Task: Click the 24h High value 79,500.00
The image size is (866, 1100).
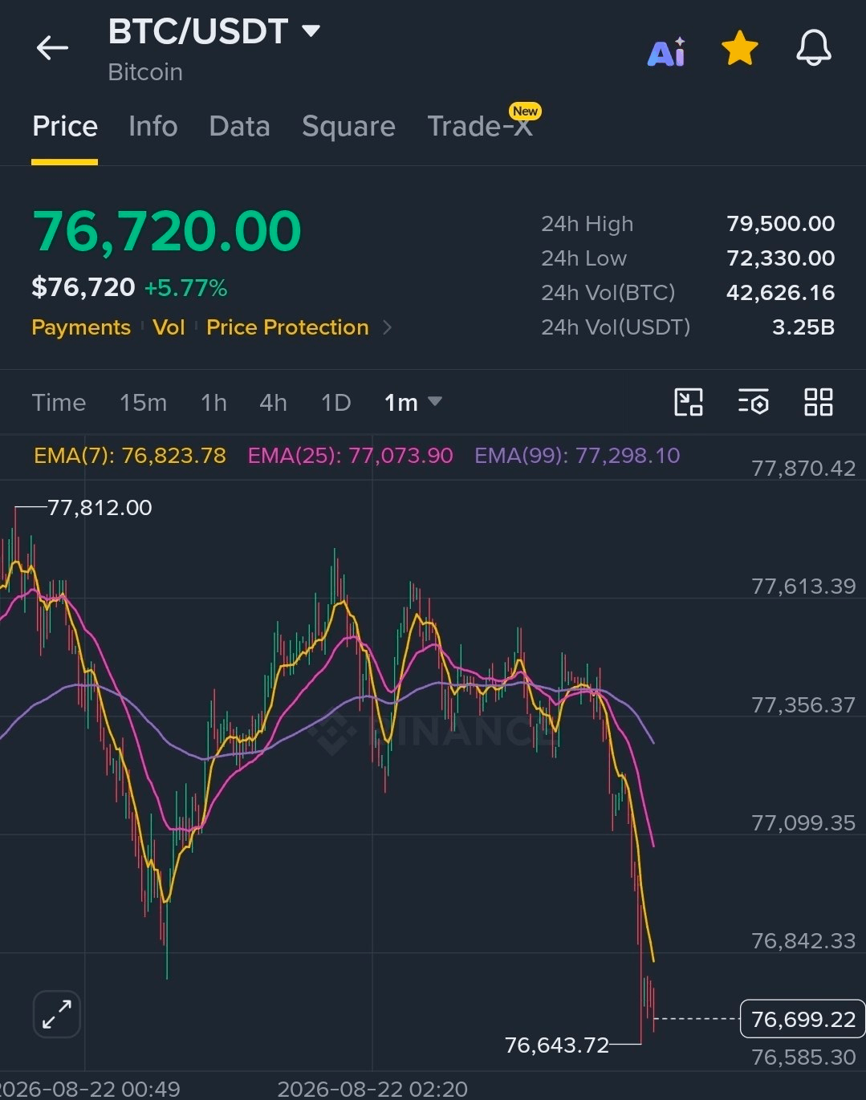Action: [780, 223]
